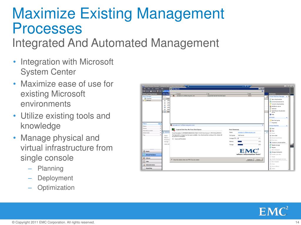
Task: Open the File menu
Action: (x=145, y=89)
